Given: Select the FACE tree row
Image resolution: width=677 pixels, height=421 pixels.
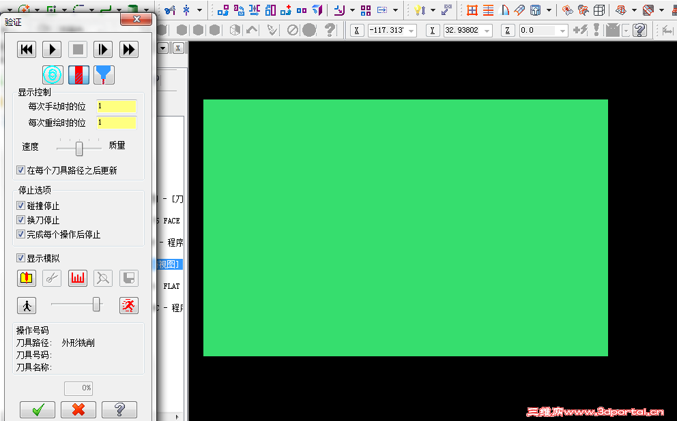Looking at the screenshot, I should click(171, 221).
